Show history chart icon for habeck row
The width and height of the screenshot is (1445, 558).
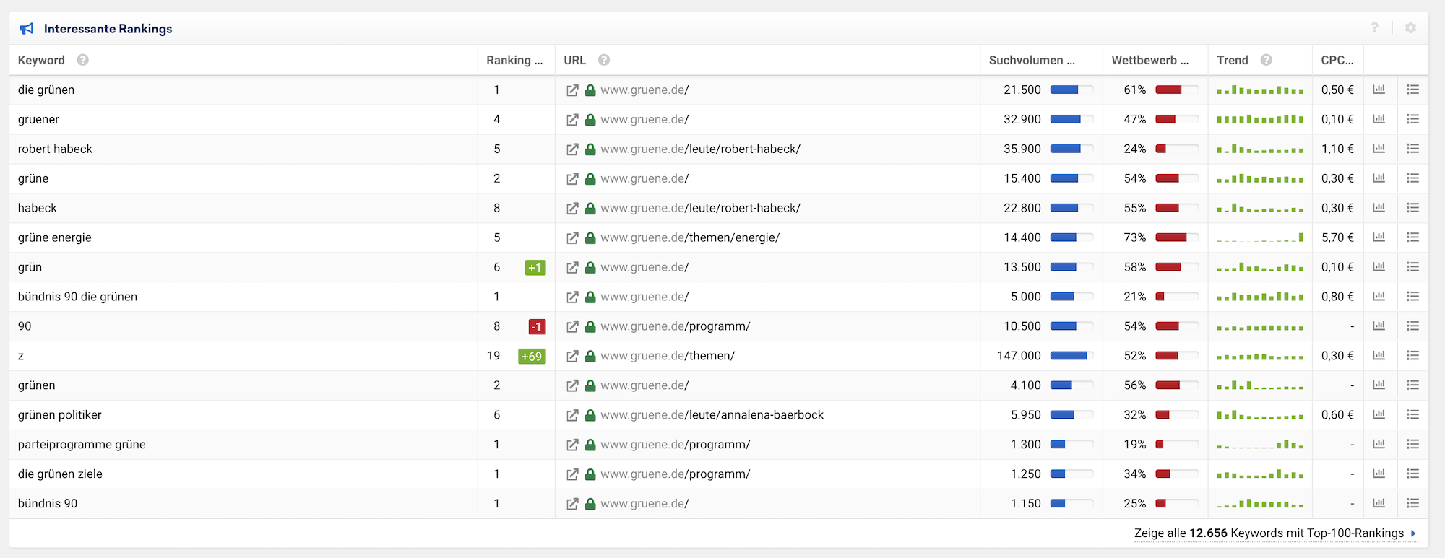tap(1379, 208)
